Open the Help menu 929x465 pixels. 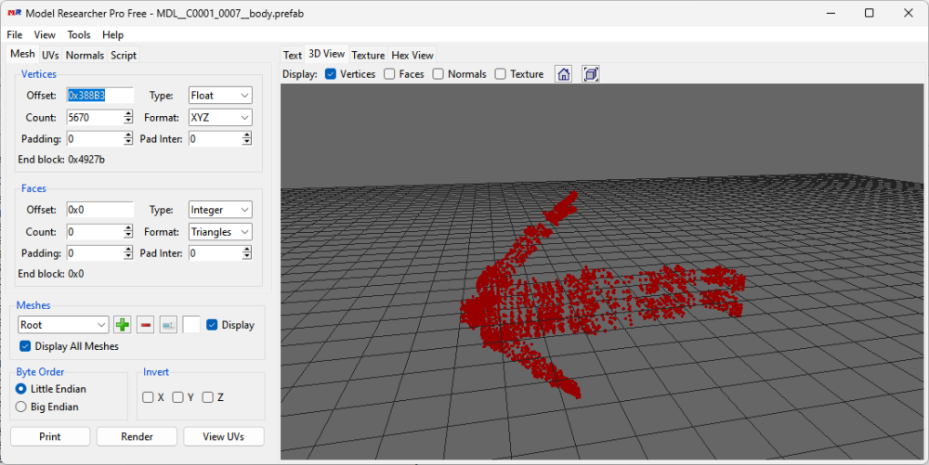pyautogui.click(x=112, y=35)
